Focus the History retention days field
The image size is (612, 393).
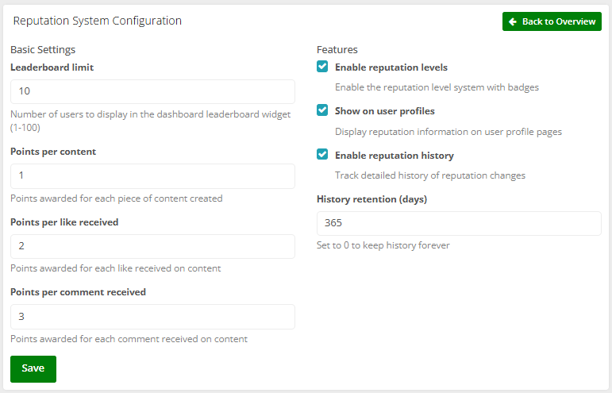[459, 223]
